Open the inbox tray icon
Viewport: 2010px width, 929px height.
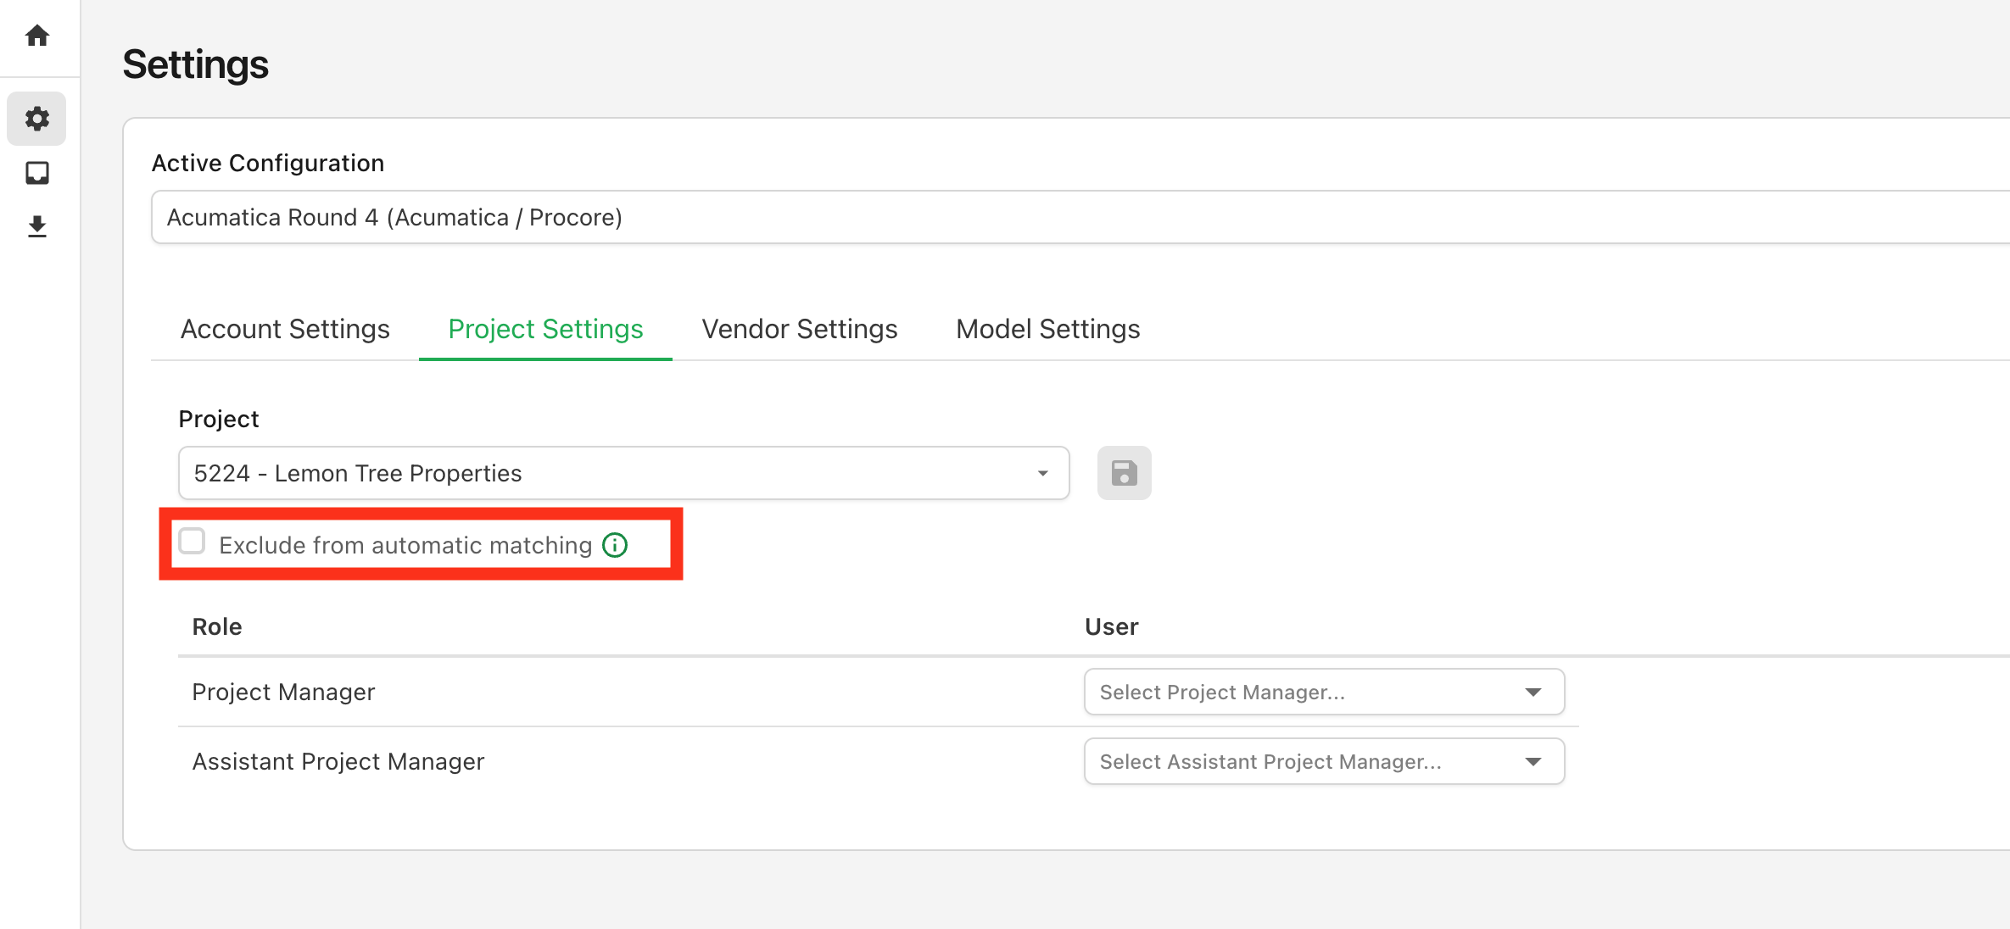pos(37,173)
